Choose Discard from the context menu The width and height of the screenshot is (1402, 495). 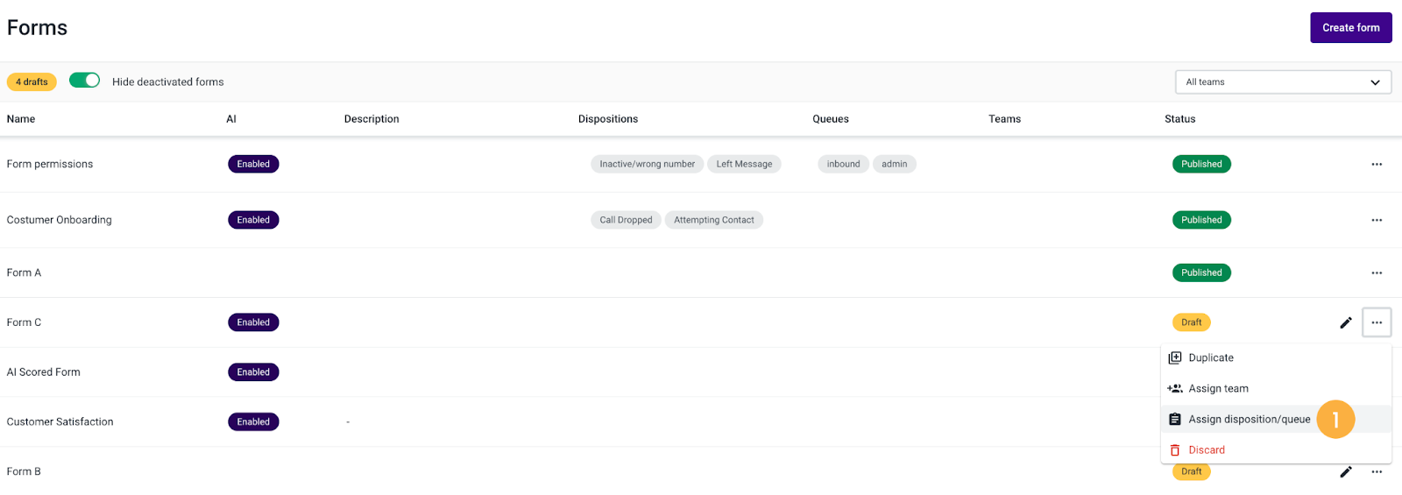coord(1276,449)
